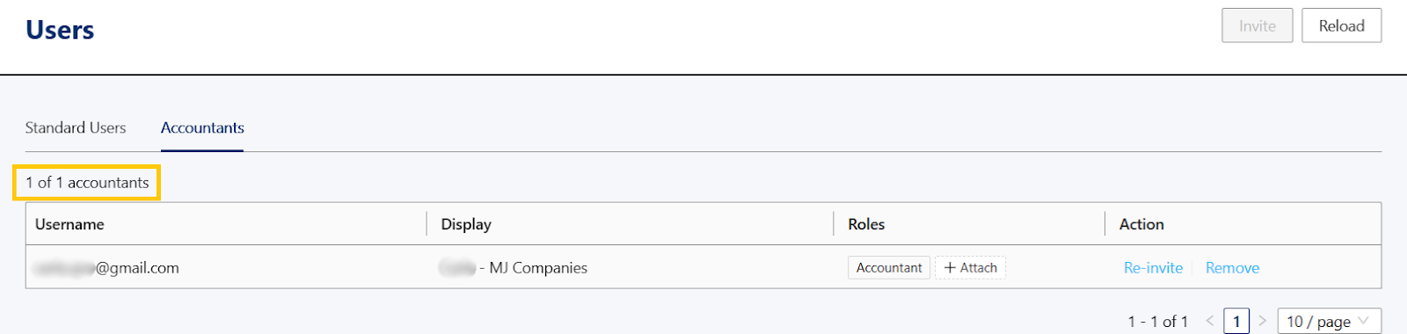
Task: Click the MJ Companies display name
Action: pos(514,268)
